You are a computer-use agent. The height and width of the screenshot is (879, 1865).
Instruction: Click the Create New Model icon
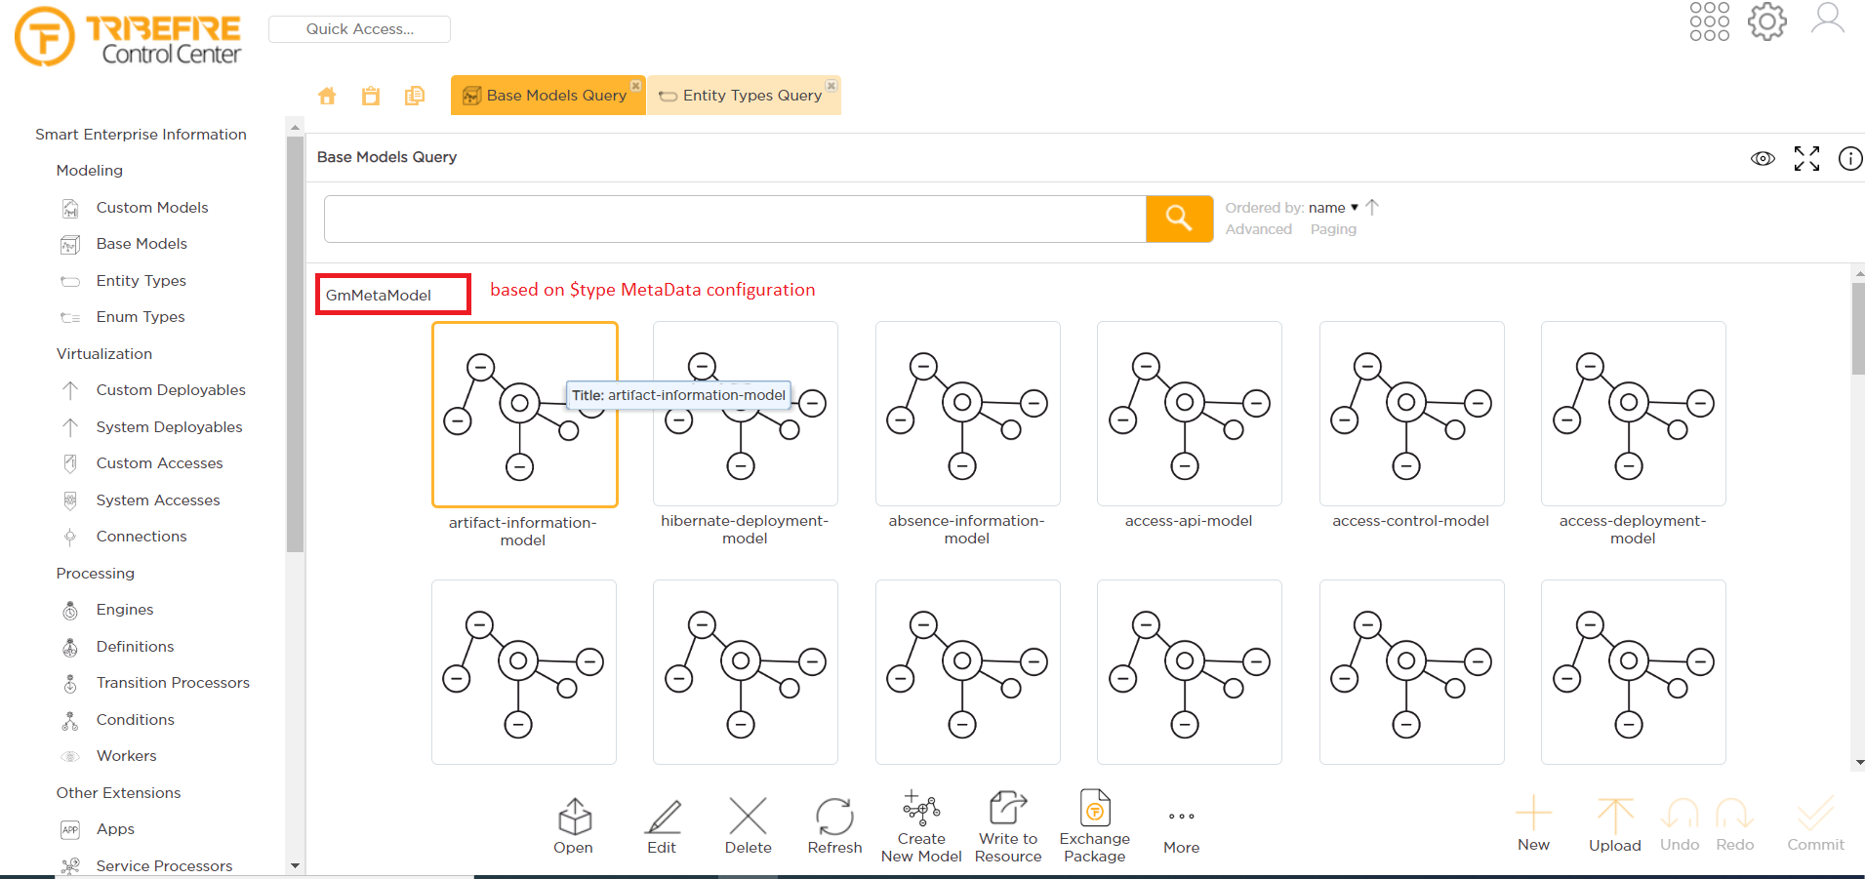coord(921,809)
